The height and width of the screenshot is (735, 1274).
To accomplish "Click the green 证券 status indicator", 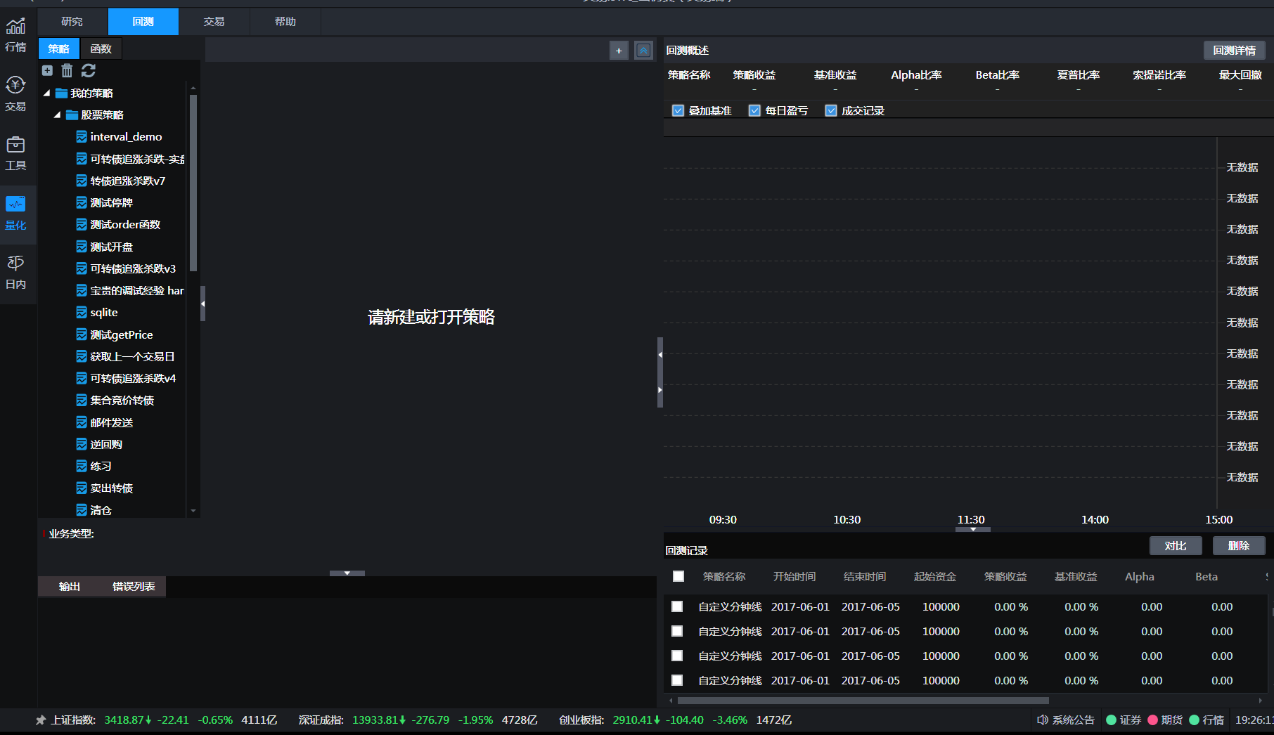I will (x=1112, y=720).
